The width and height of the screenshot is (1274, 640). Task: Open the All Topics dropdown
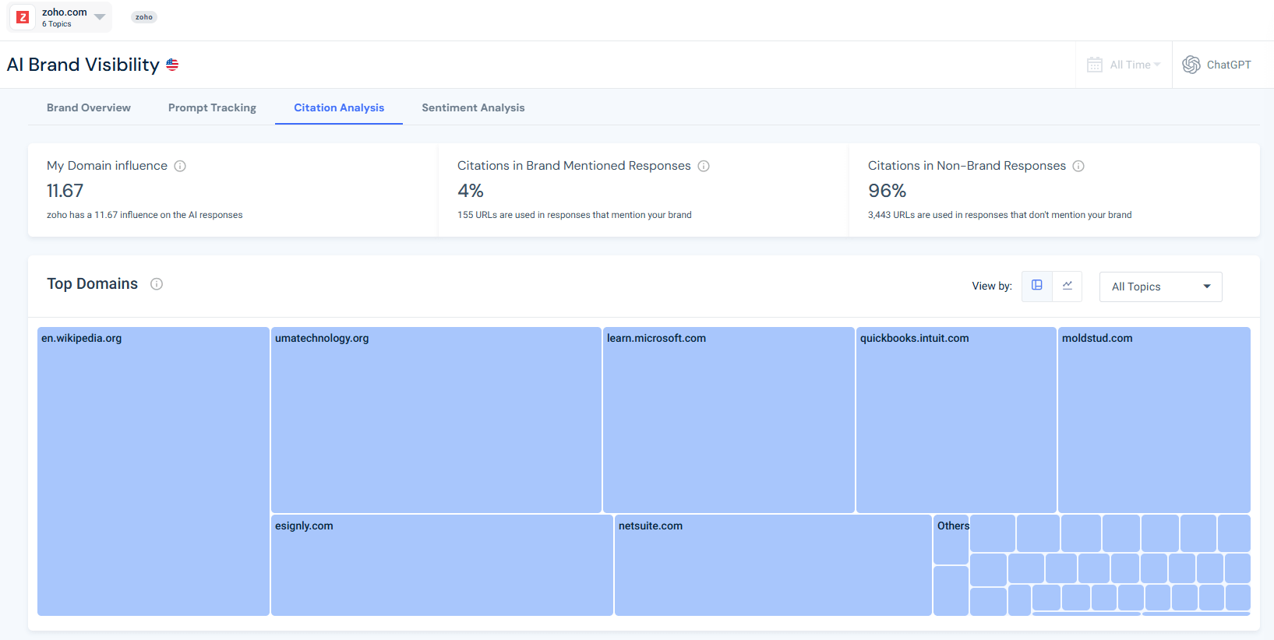pos(1160,287)
